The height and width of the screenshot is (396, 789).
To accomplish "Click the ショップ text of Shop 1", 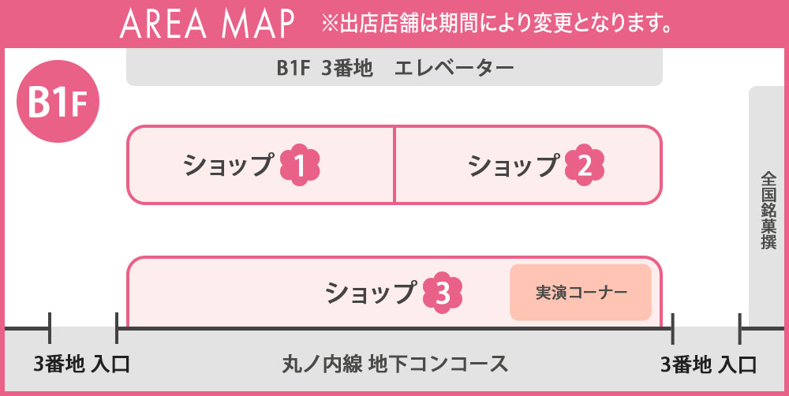I will pos(228,165).
